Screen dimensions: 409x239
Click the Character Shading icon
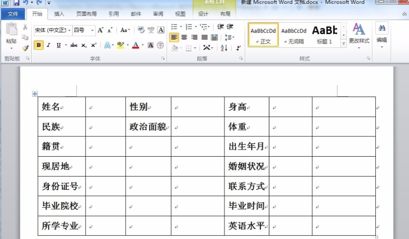[151, 45]
